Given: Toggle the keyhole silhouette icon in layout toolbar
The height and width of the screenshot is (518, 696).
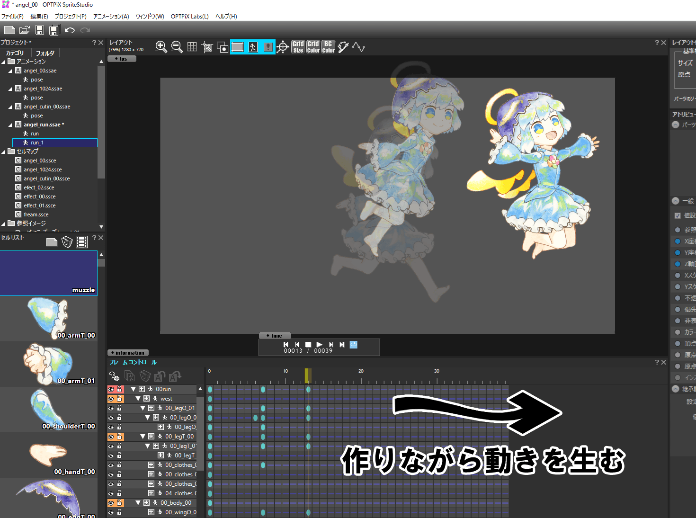Looking at the screenshot, I should (268, 47).
